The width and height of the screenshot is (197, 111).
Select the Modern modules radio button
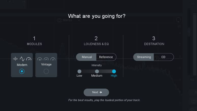coord(22,71)
